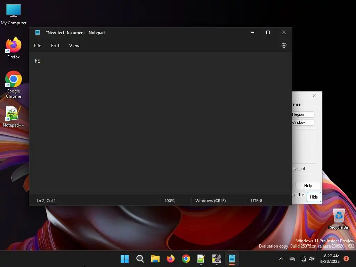Select the Recycle Bin desktop icon
Viewport: 356px width, 267px height.
[x=339, y=219]
